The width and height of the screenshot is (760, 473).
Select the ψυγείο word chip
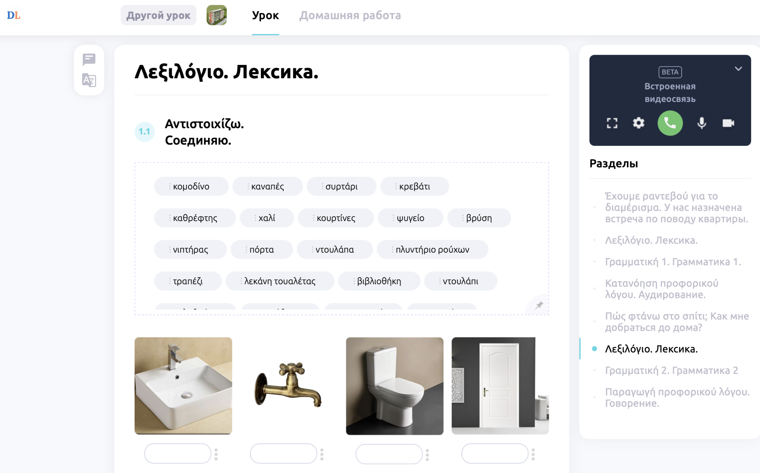[x=410, y=218]
